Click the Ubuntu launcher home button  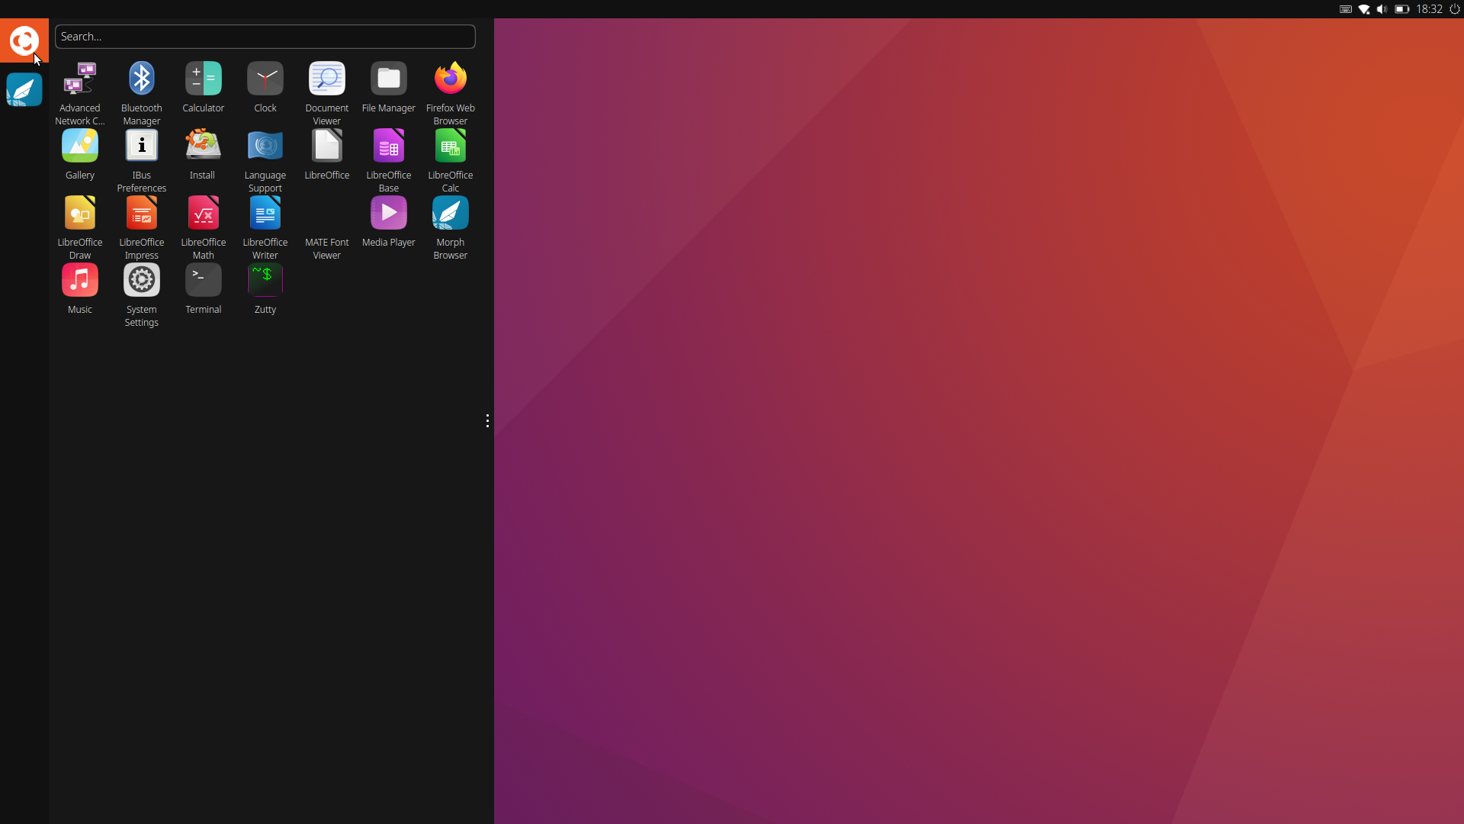24,40
